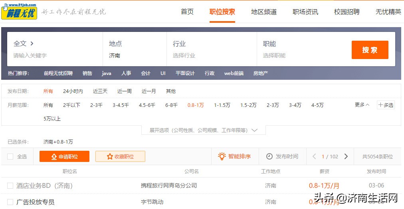This screenshot has width=404, height=209.
Task: Select hot keyword web前端
Action: (x=234, y=73)
